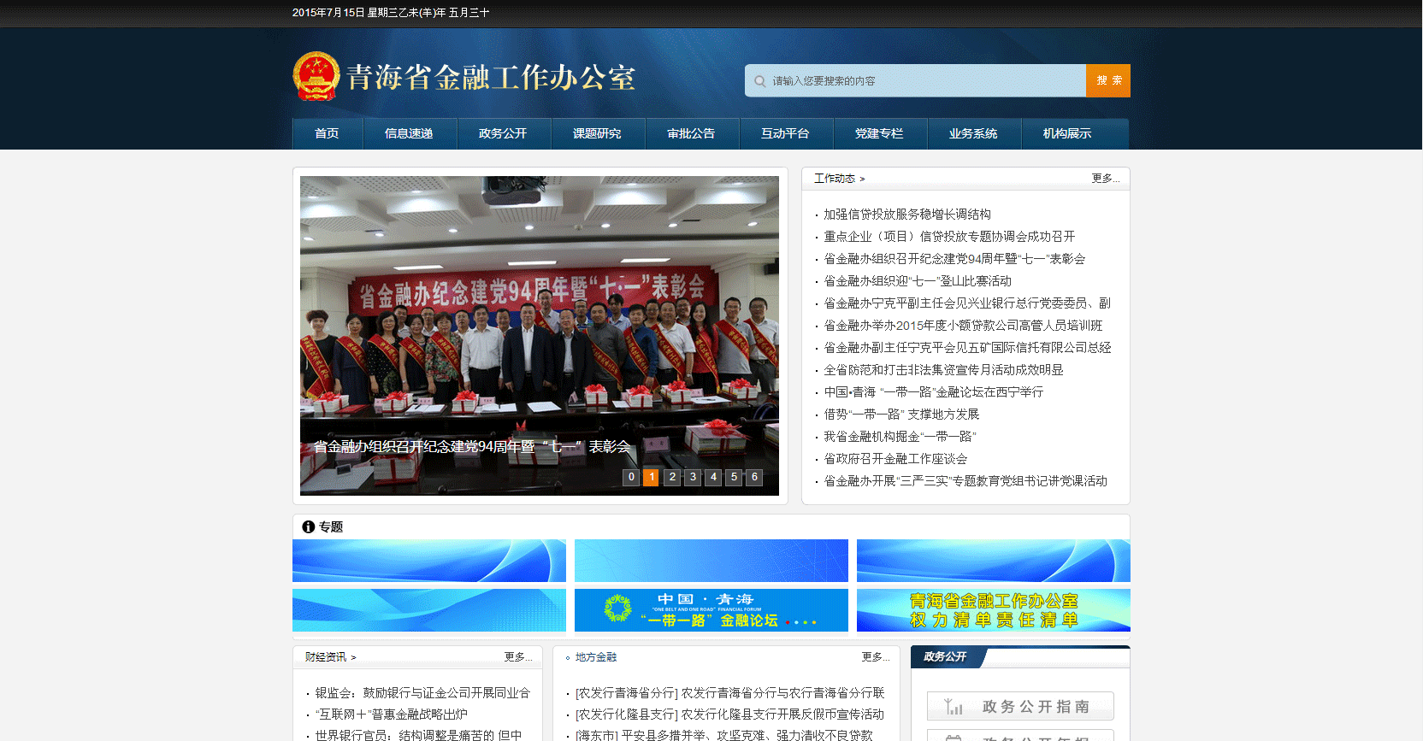
Task: Open 更多 link in 工作动态 panel
Action: click(x=1105, y=179)
